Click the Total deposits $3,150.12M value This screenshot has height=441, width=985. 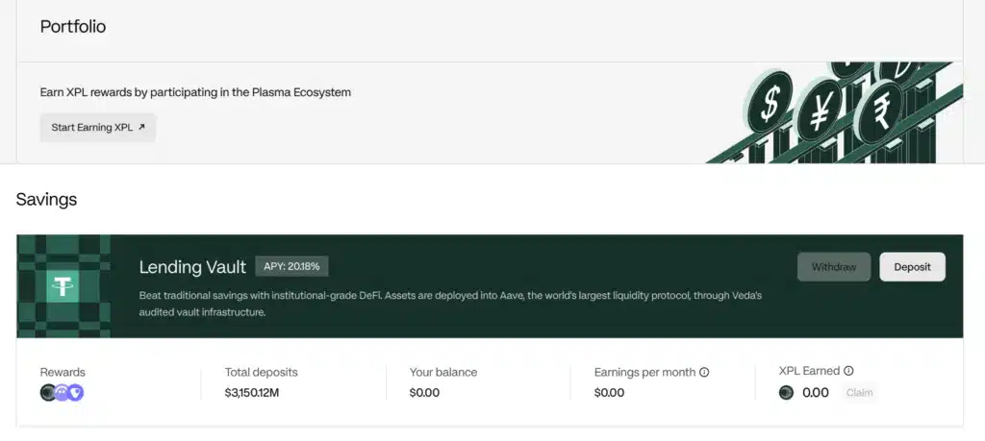point(256,392)
